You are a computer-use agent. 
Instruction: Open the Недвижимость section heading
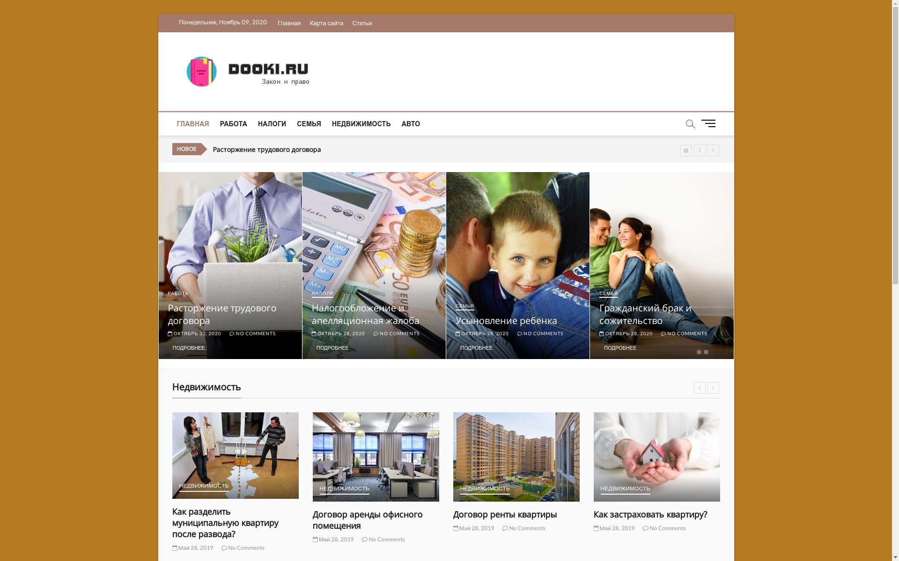pos(206,387)
